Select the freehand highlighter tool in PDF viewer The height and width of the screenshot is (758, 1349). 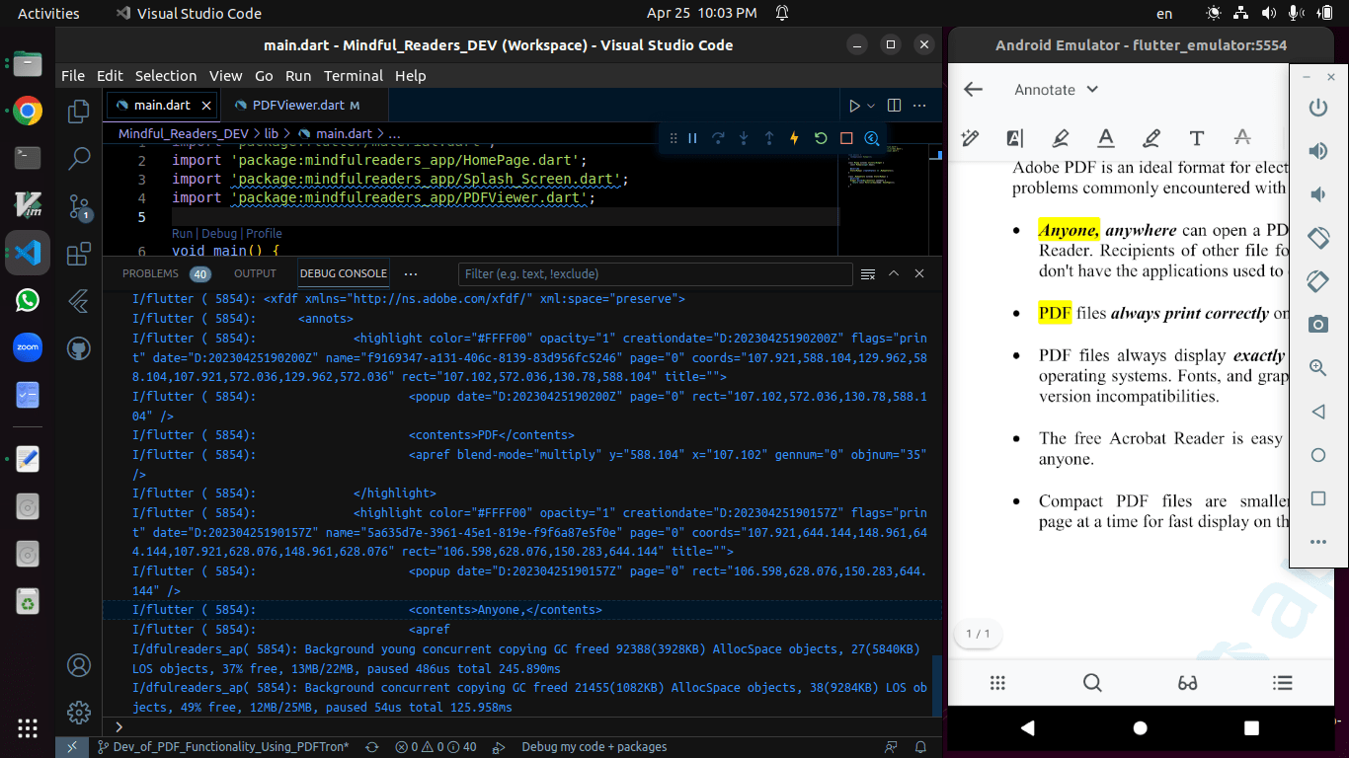[x=1061, y=138]
